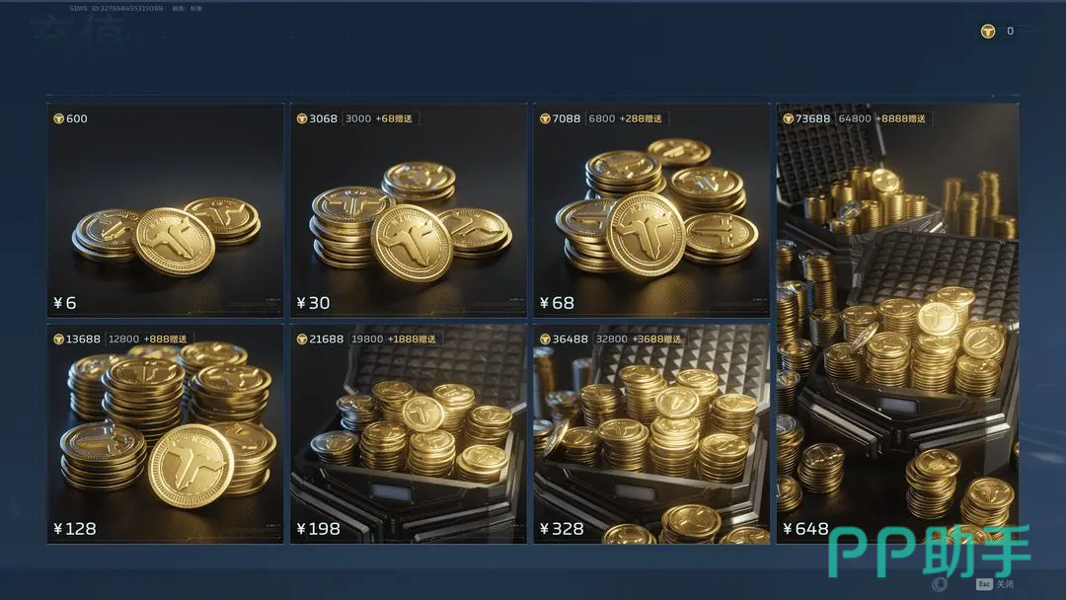Click the +1888赠送 bonus label
The height and width of the screenshot is (600, 1066).
(412, 339)
